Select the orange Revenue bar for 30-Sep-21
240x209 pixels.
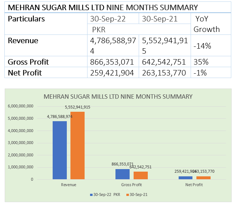[x=77, y=146]
